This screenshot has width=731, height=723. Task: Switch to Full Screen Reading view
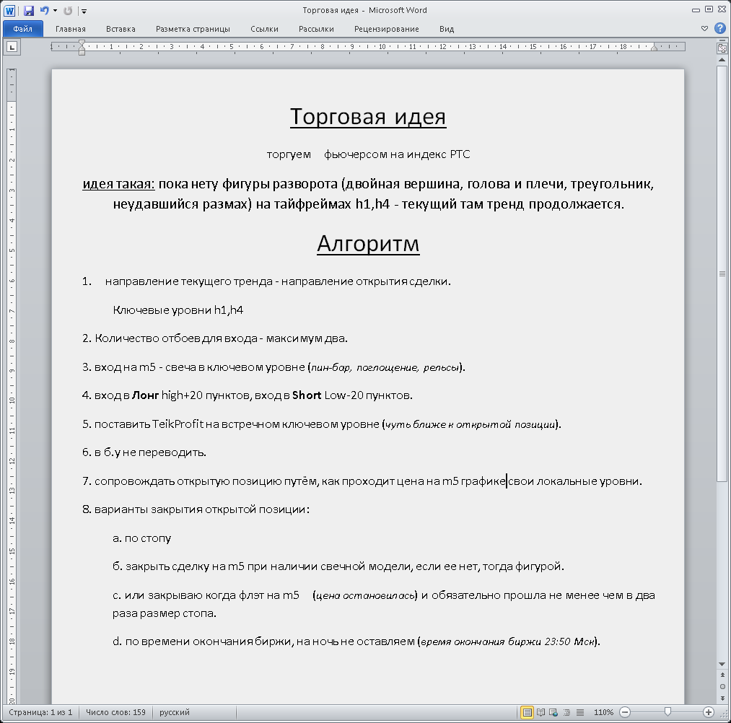coord(540,712)
